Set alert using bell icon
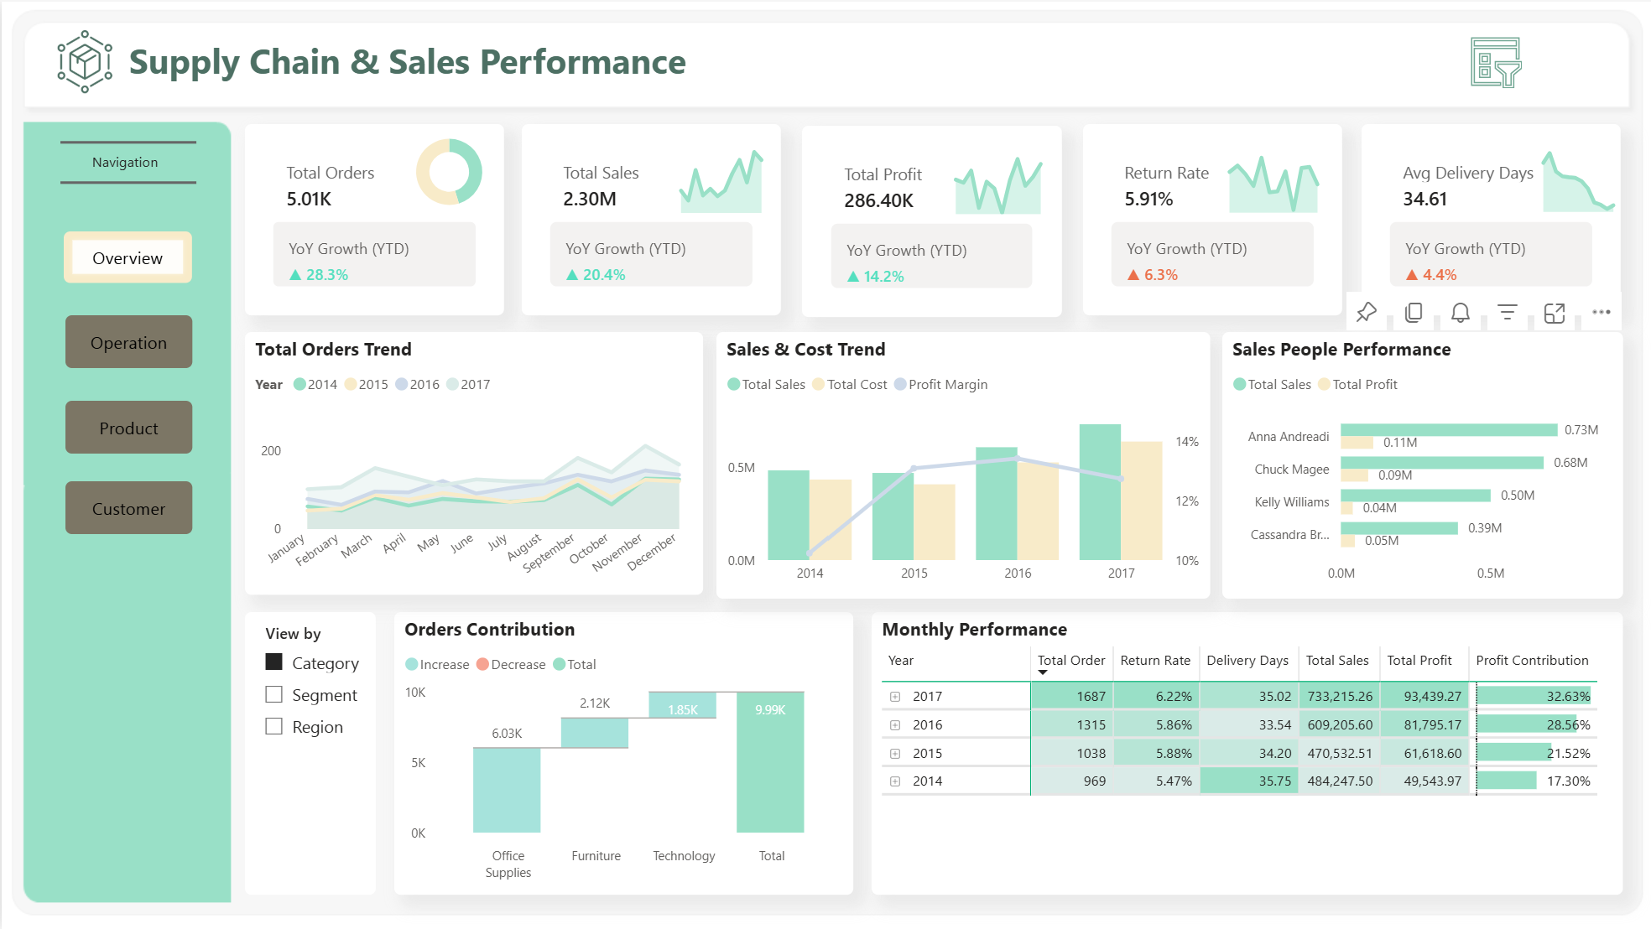Image resolution: width=1651 pixels, height=929 pixels. 1461,313
